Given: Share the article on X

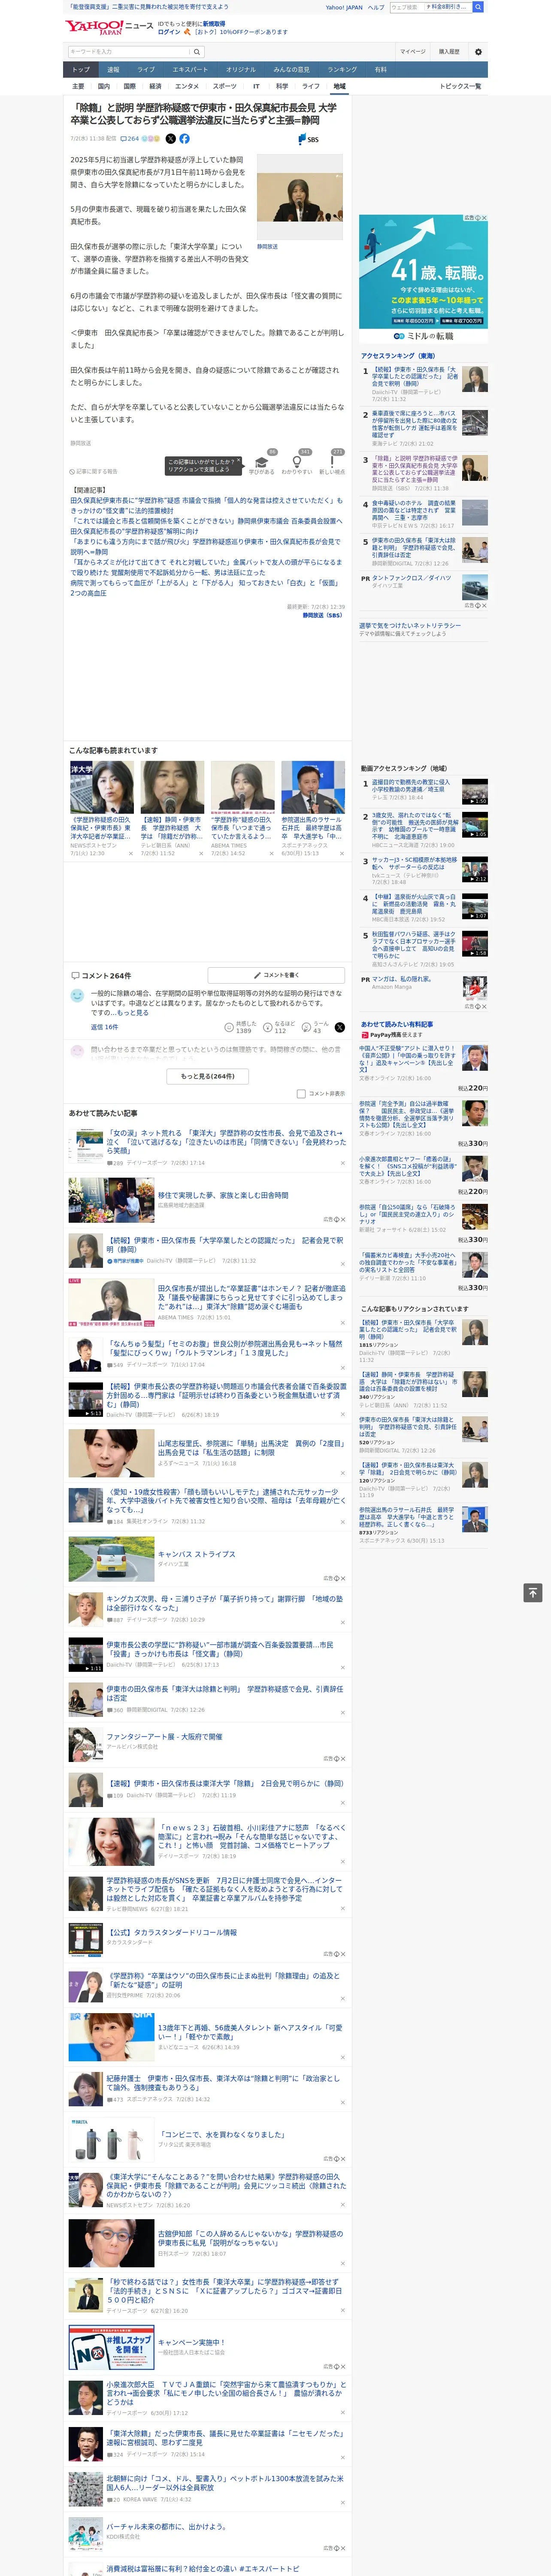Looking at the screenshot, I should point(170,139).
